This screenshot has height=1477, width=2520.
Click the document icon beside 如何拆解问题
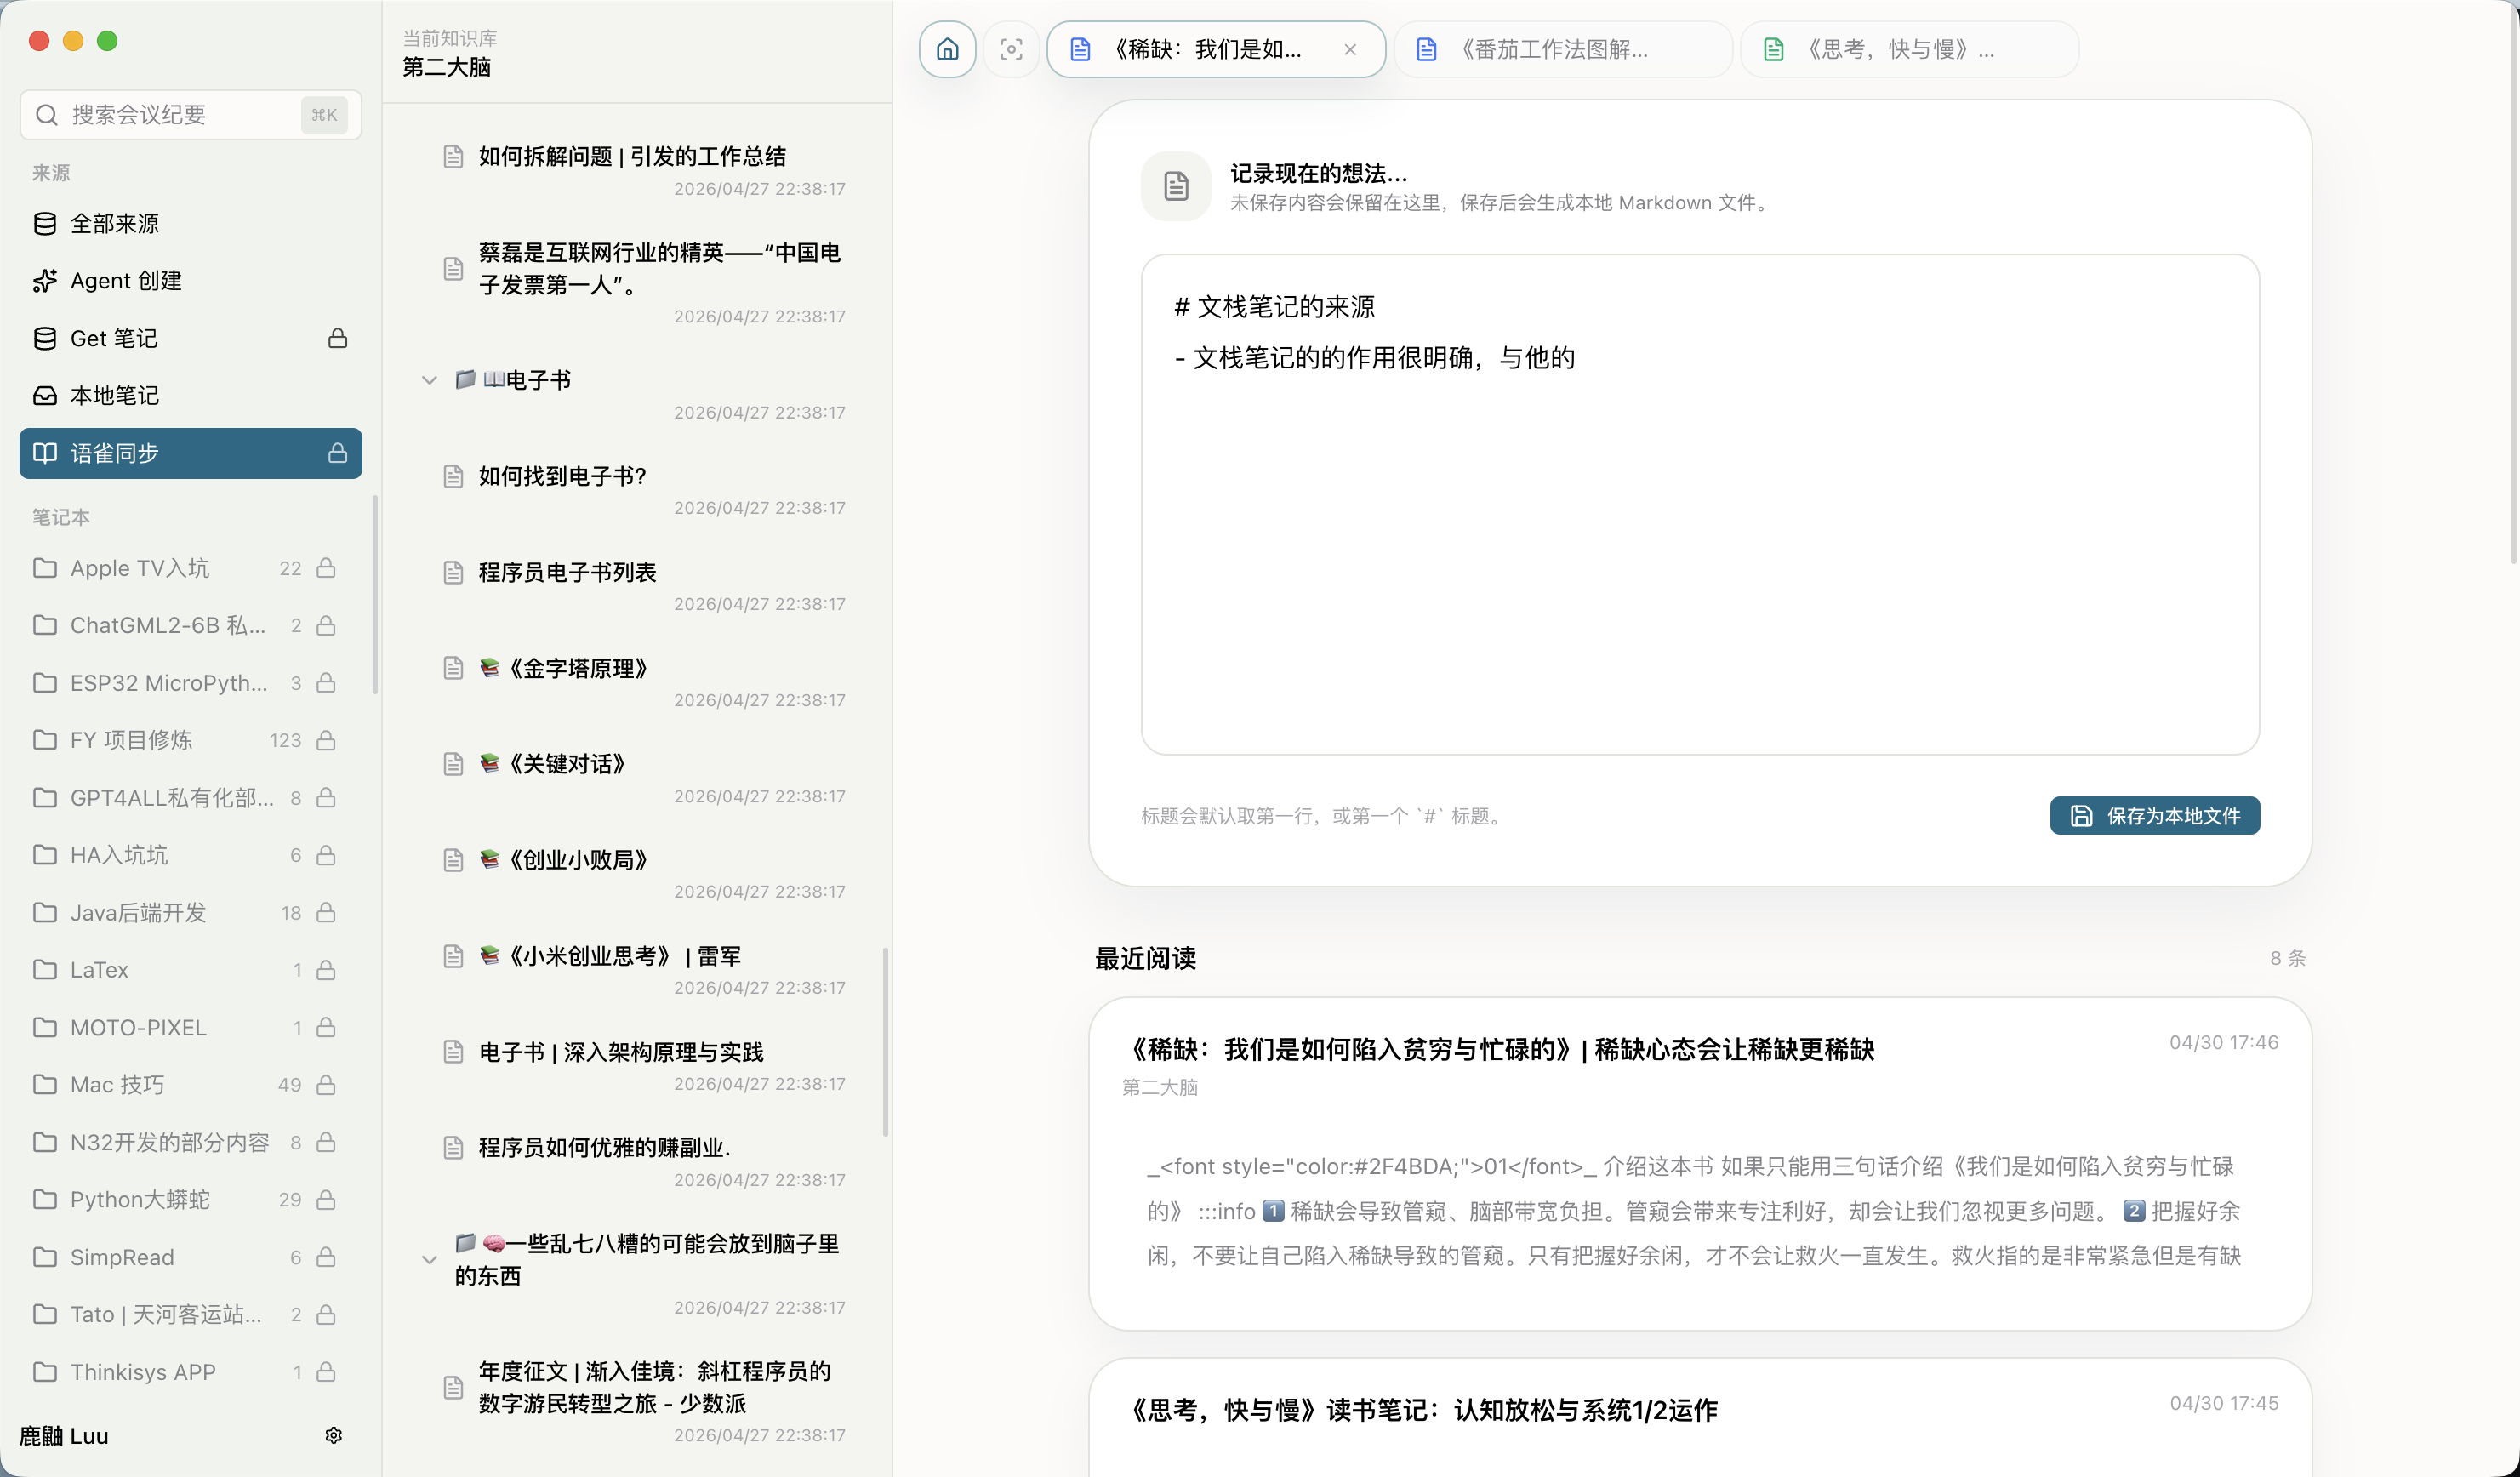coord(453,156)
